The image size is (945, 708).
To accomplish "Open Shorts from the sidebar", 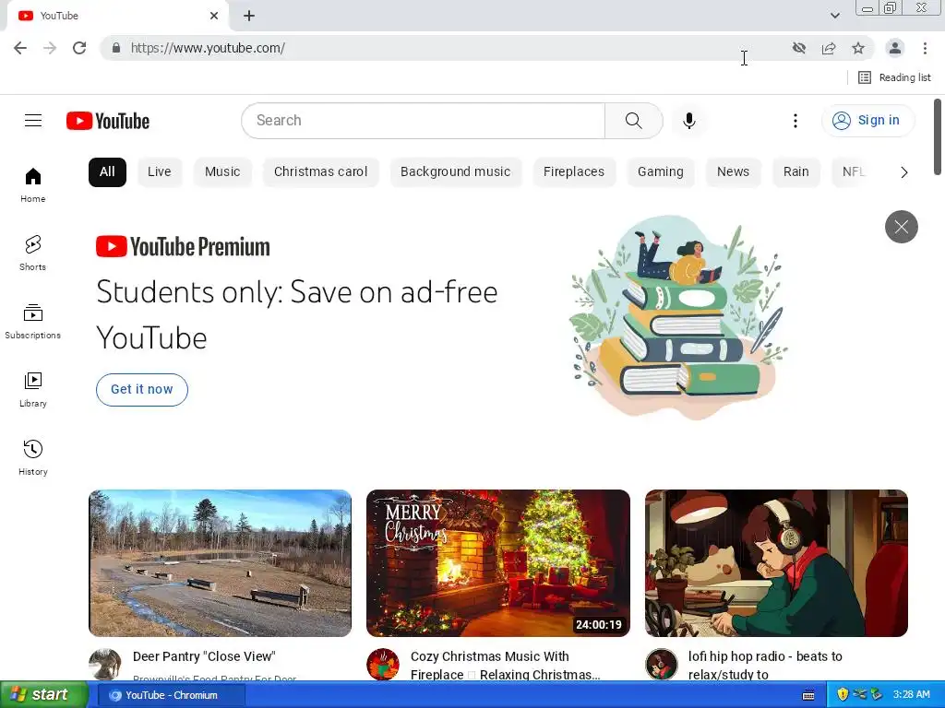I will point(32,253).
